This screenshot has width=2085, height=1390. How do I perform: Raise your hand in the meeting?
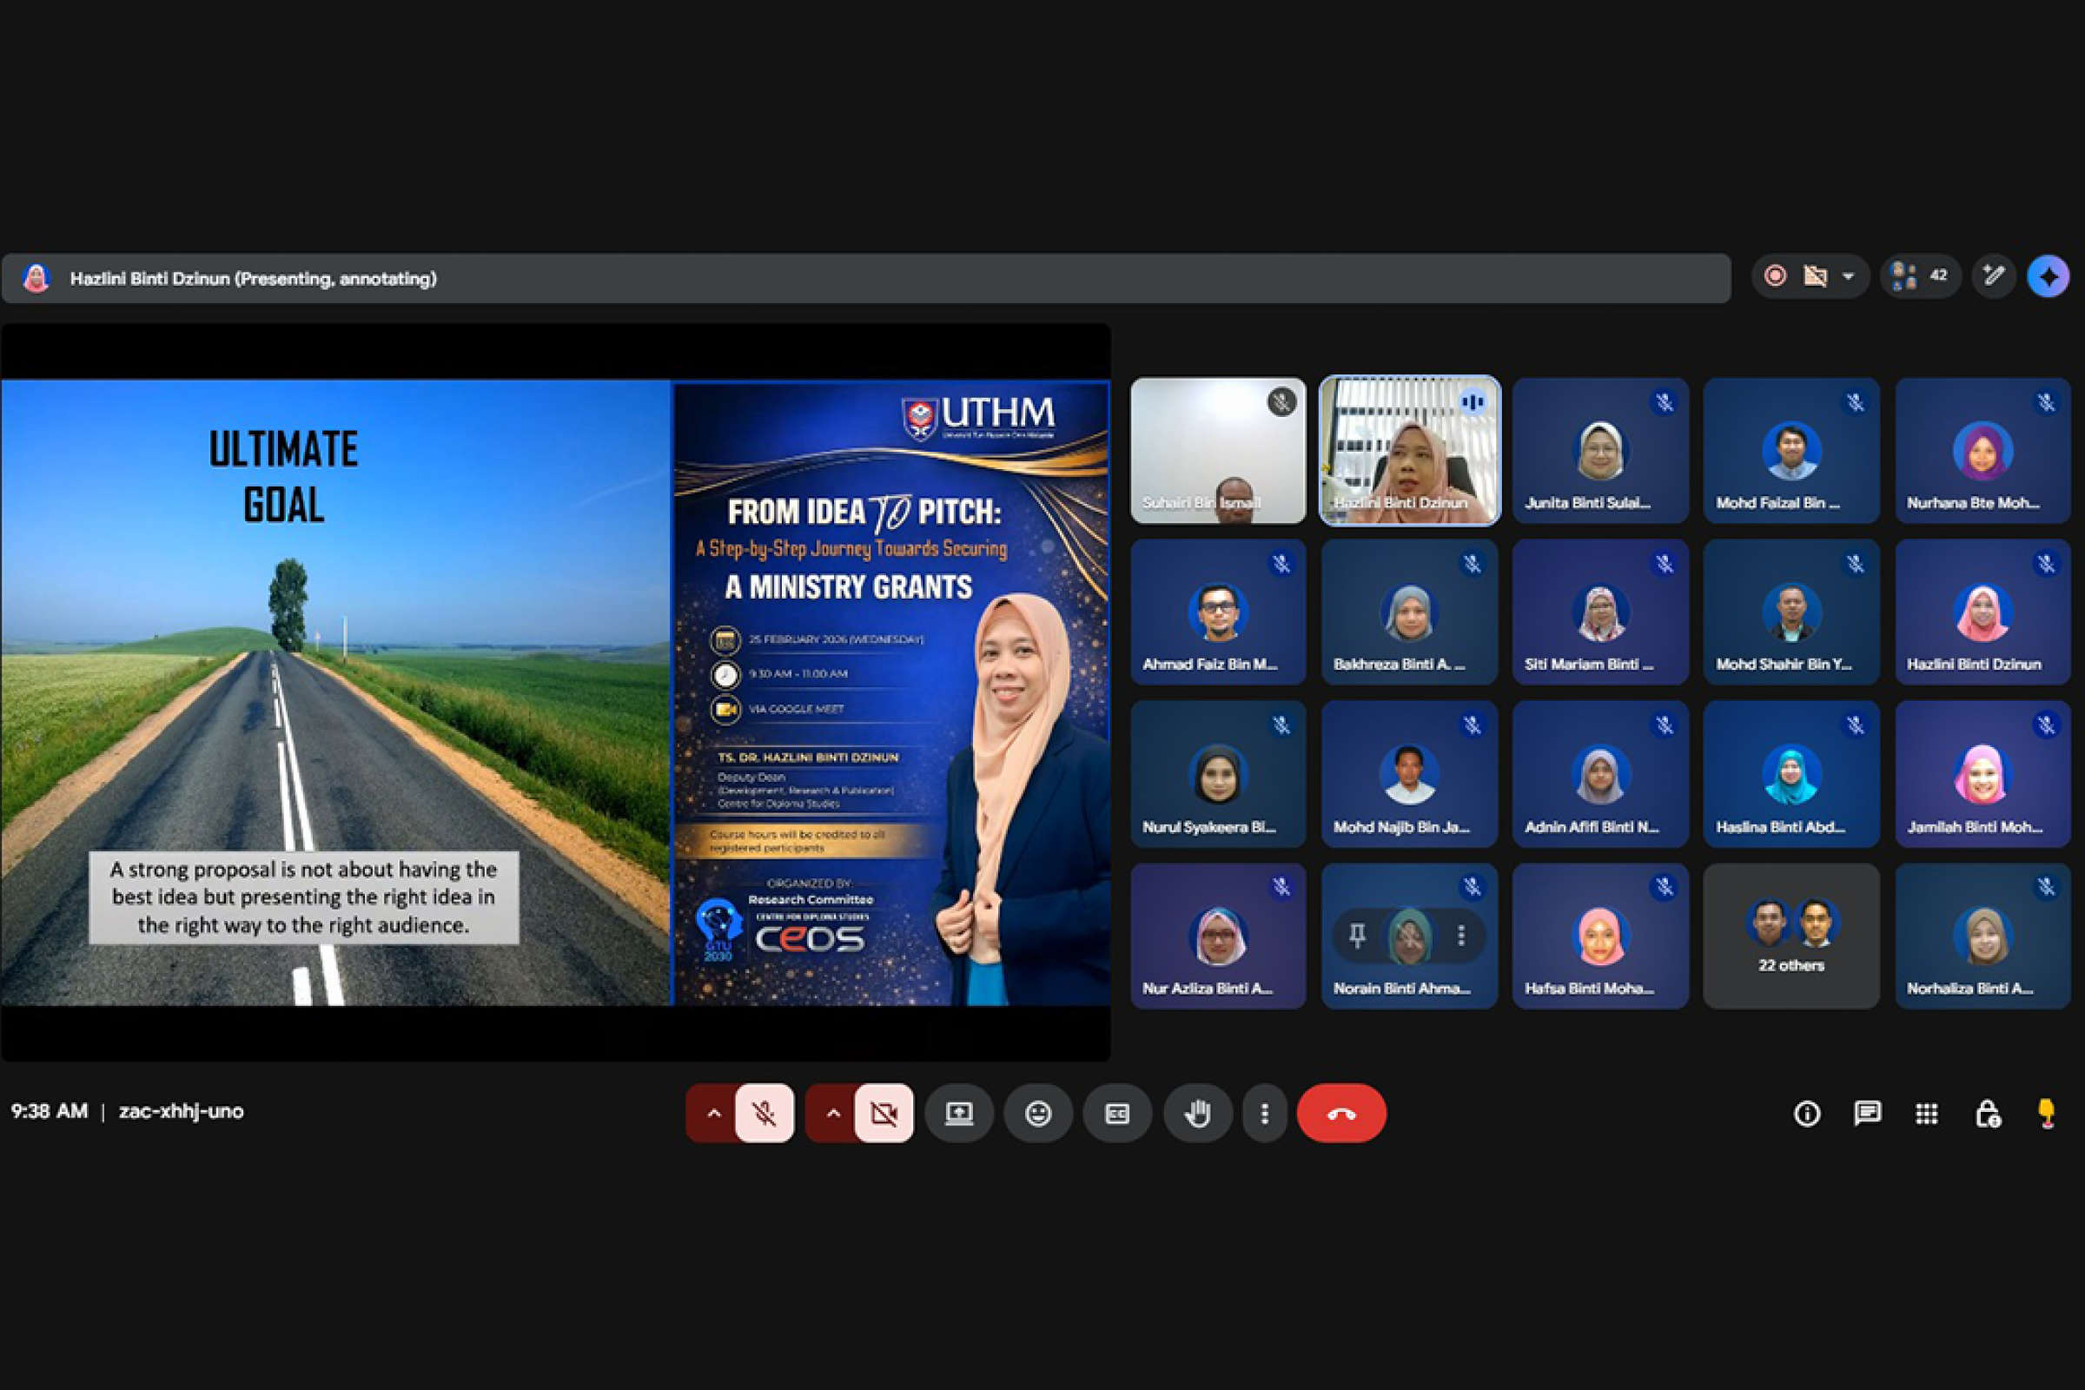pos(1197,1114)
